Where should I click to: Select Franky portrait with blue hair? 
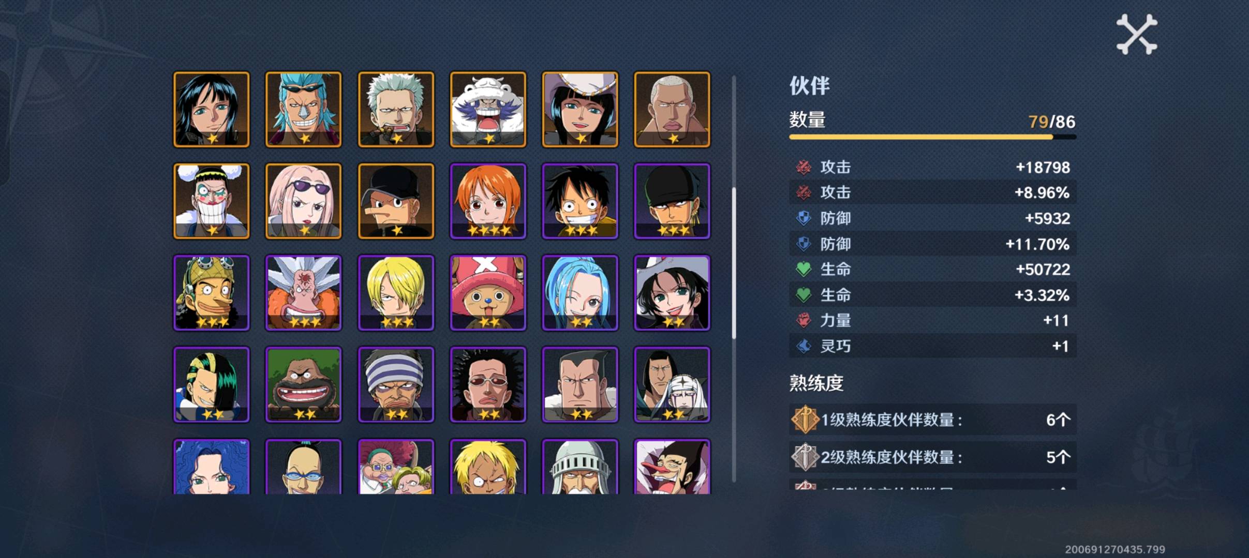coord(303,110)
